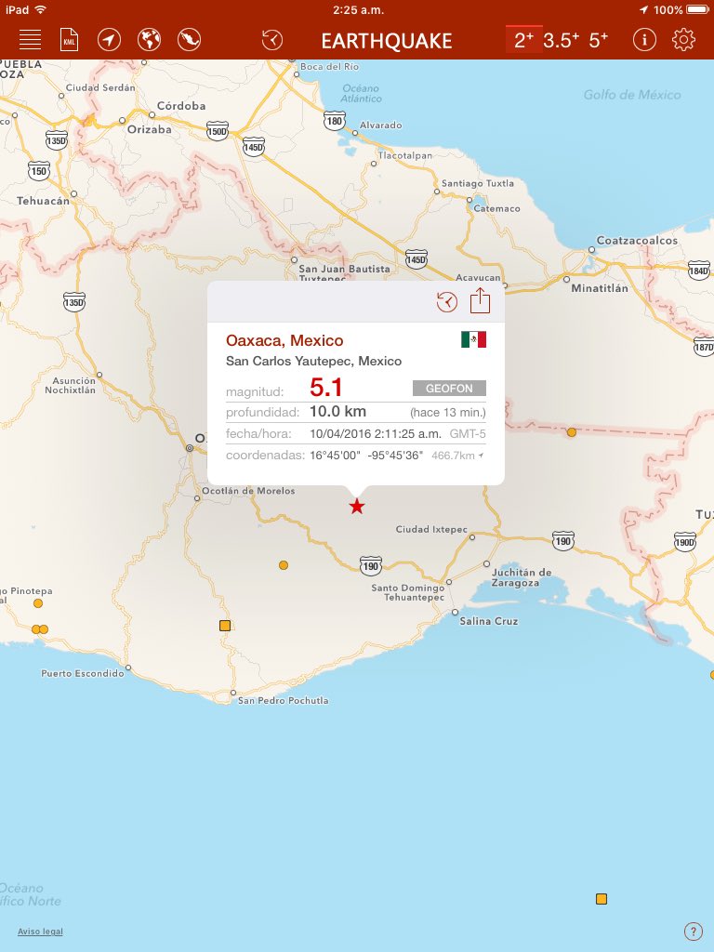
Task: Tap the 2:25 a.m. status bar clock
Action: [358, 9]
